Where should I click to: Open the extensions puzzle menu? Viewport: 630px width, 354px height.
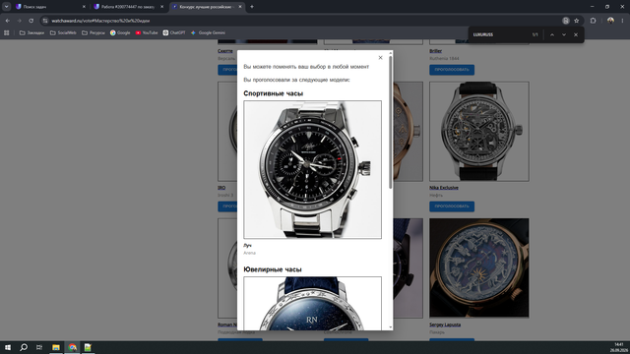(593, 21)
